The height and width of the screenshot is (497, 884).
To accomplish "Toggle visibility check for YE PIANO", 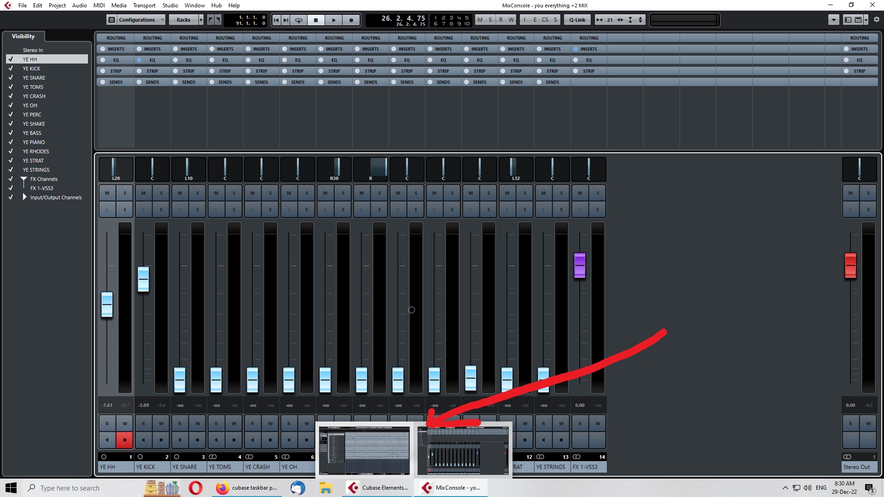I will pos(11,142).
